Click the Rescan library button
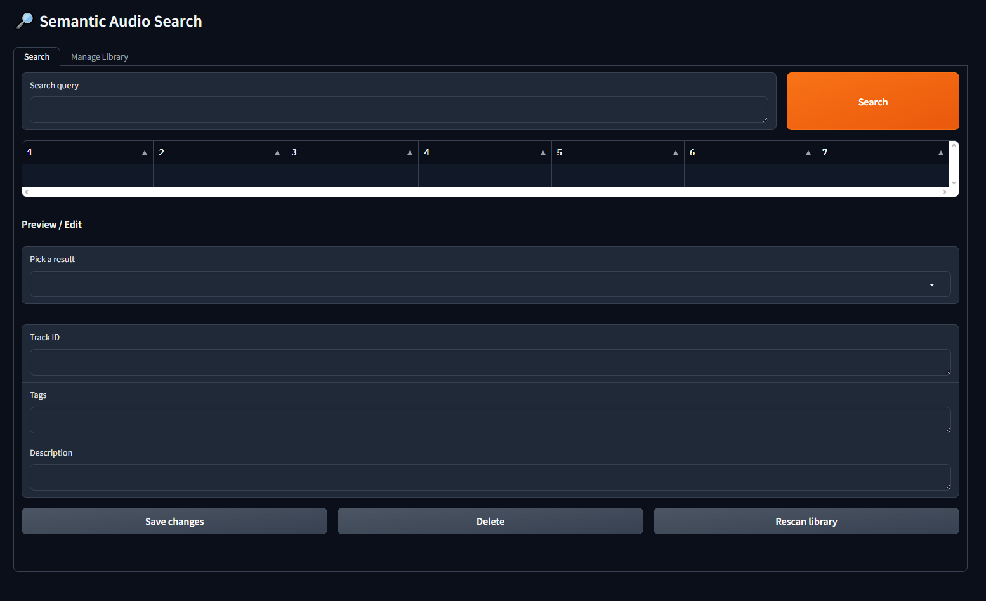 coord(806,521)
